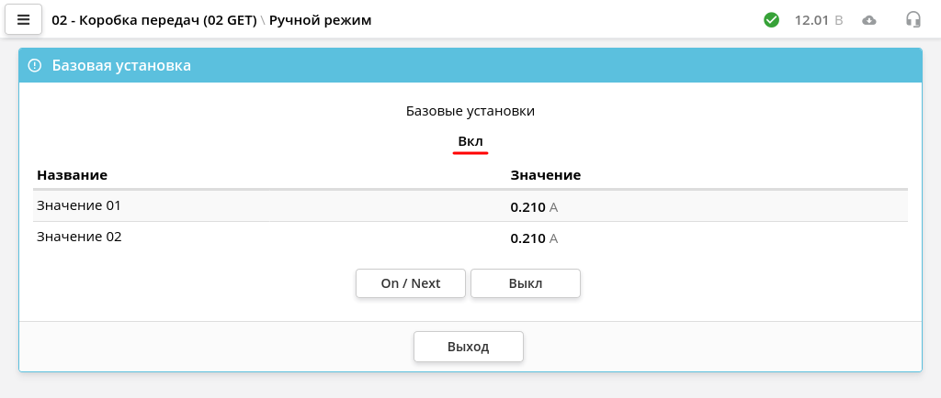Screen dimensions: 941x398
Task: Click the green connection status checkmark
Action: click(771, 20)
